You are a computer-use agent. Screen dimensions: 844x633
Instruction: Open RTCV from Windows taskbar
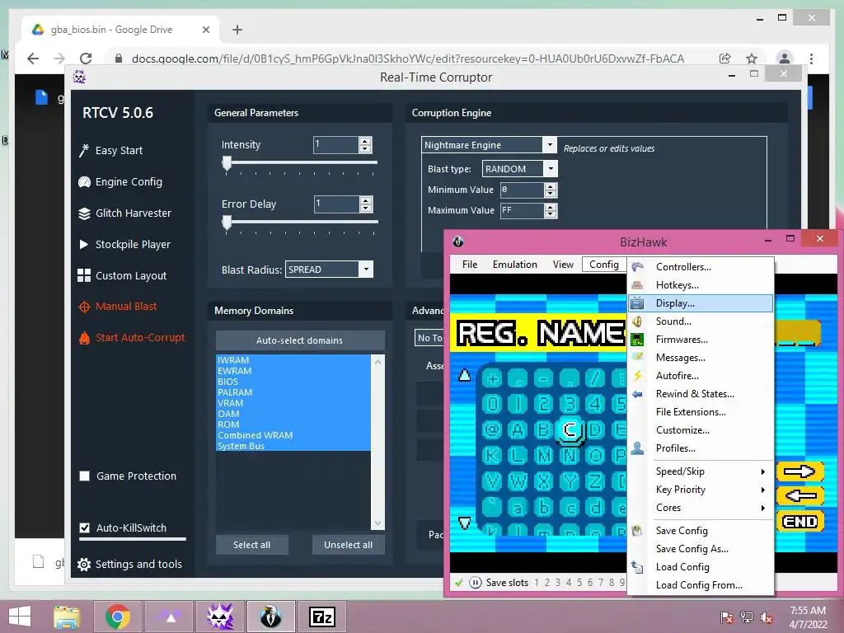[x=221, y=617]
